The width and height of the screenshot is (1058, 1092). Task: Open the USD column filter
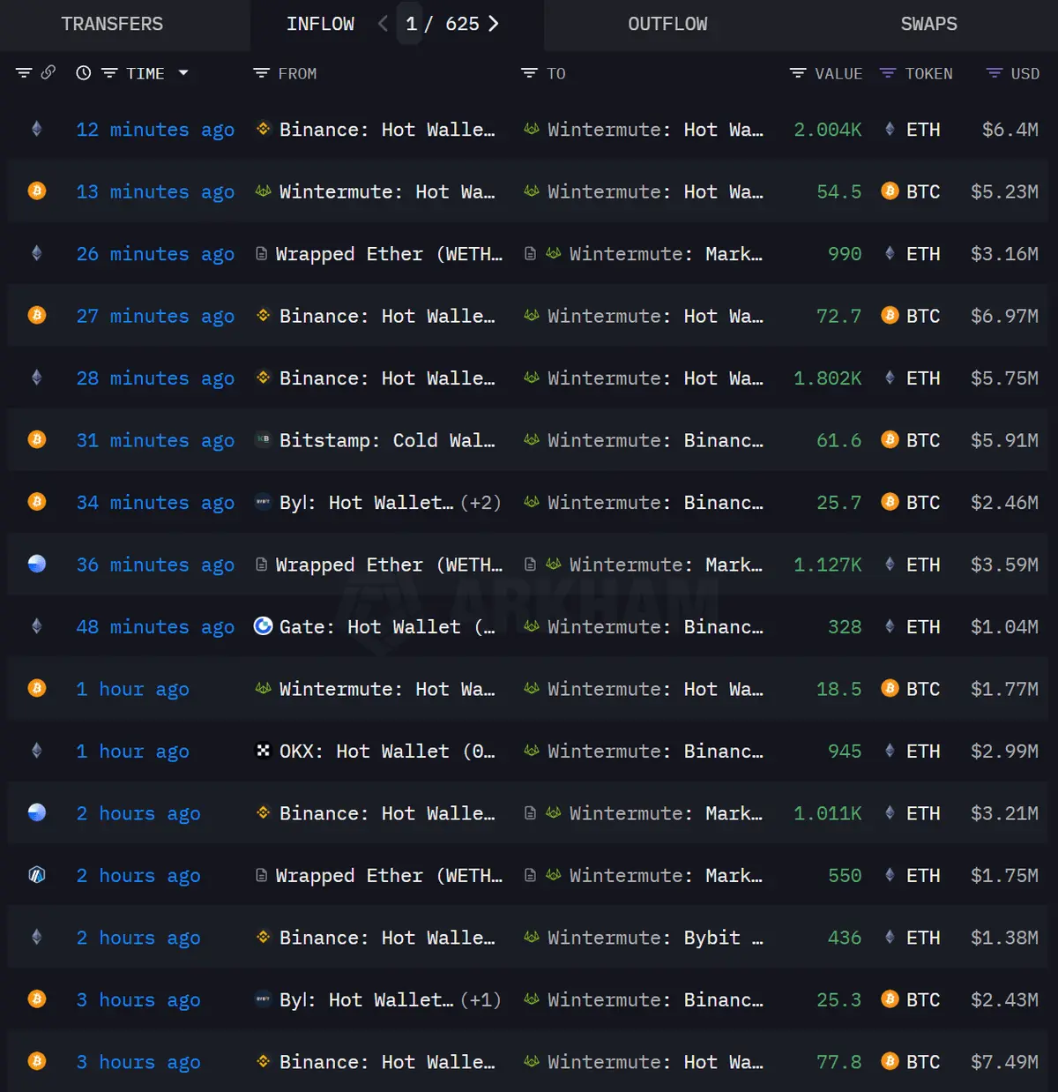click(995, 73)
